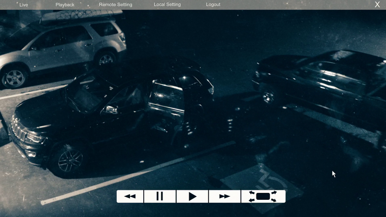Play the recorded video

coord(192,196)
